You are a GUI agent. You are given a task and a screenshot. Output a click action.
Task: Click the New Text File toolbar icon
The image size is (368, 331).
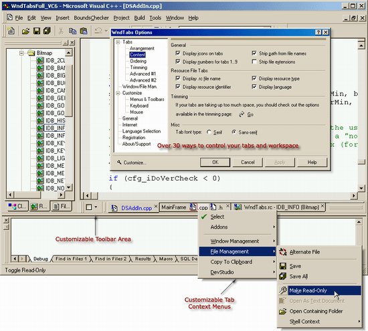[11, 31]
